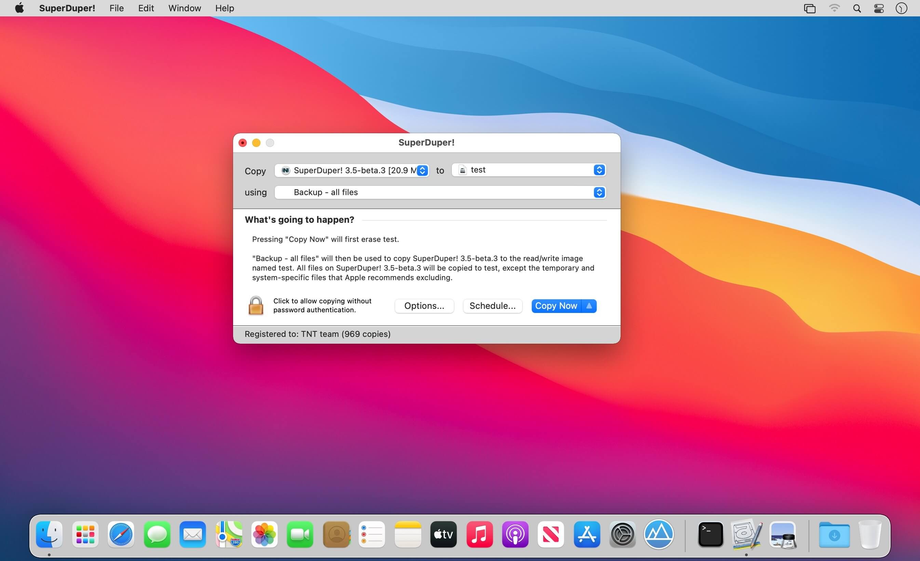Open Finder from the Dock
This screenshot has width=920, height=561.
49,534
